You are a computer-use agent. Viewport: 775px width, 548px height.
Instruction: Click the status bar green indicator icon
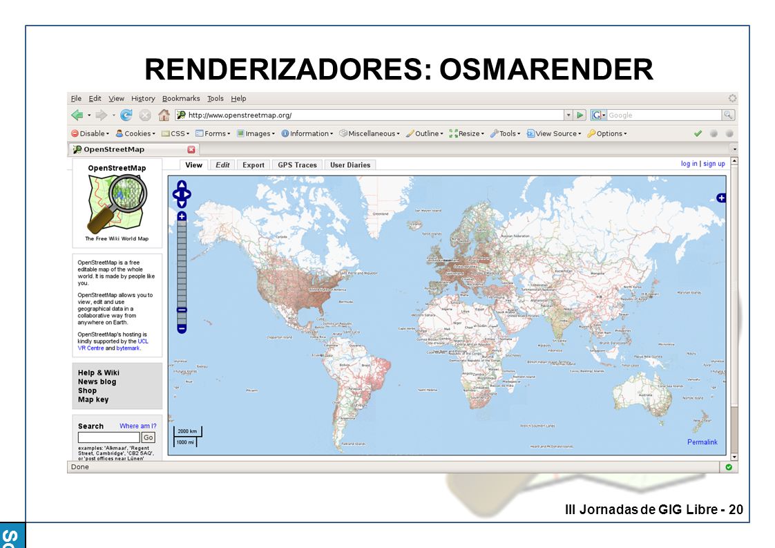pos(729,467)
